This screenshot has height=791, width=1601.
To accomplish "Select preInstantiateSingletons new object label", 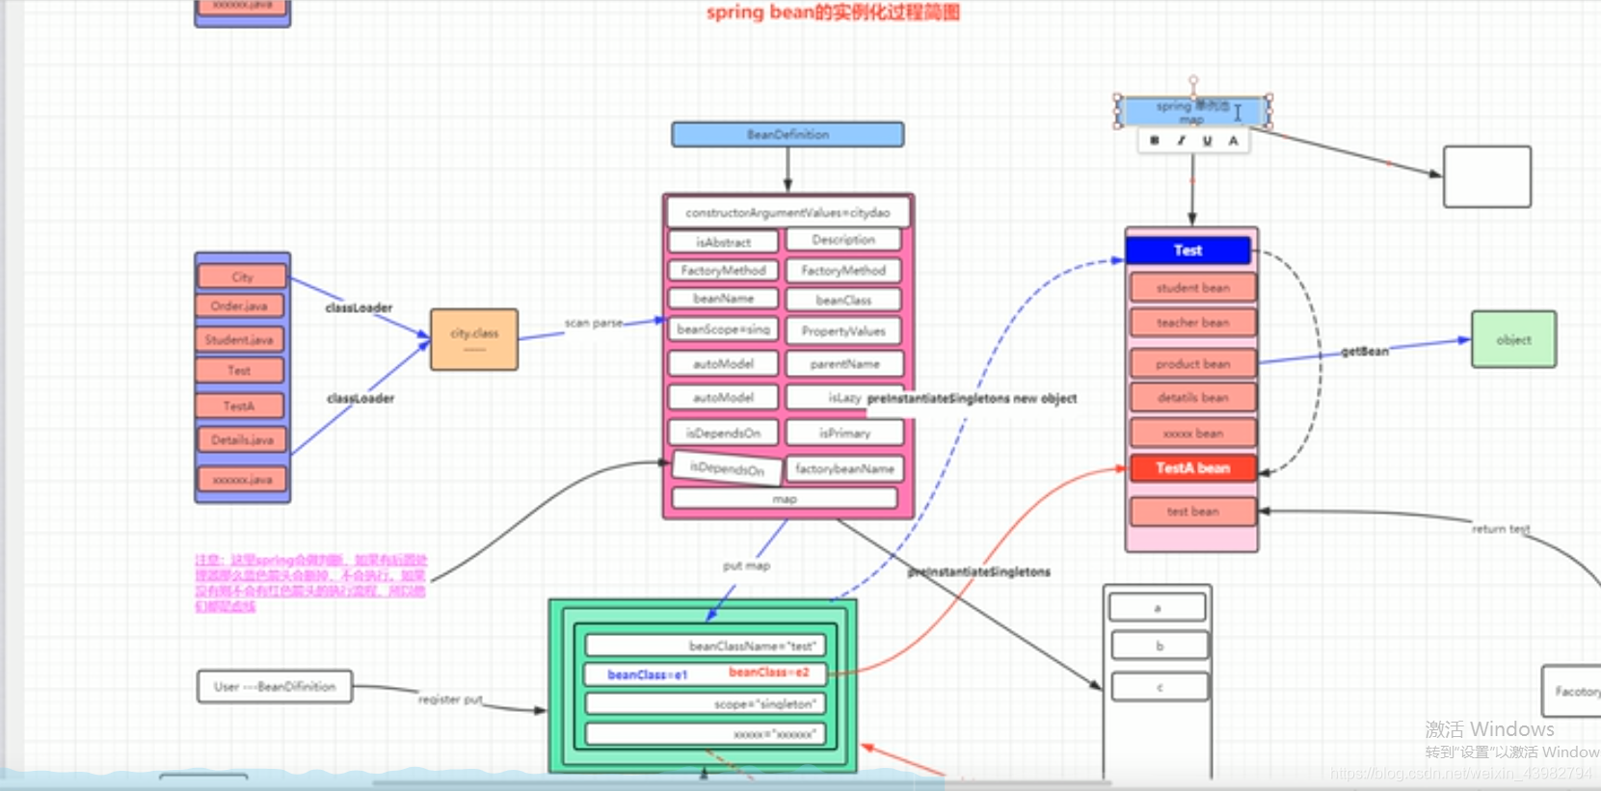I will [972, 398].
